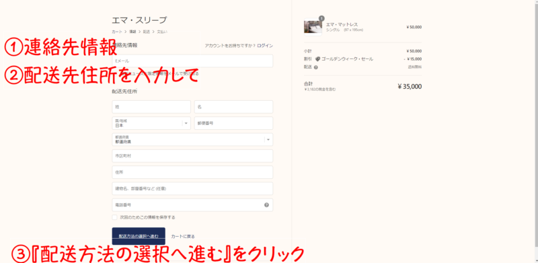538x263 pixels.
Task: Focus the 姓 last name field
Action: (x=151, y=107)
